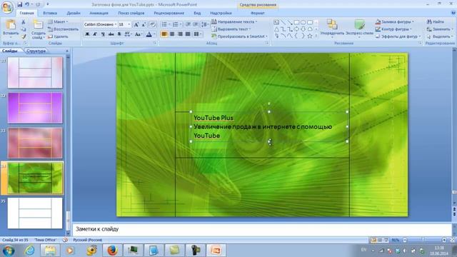This screenshot has width=457, height=257.
Task: Open Firefox from the taskbar
Action: pos(112,250)
